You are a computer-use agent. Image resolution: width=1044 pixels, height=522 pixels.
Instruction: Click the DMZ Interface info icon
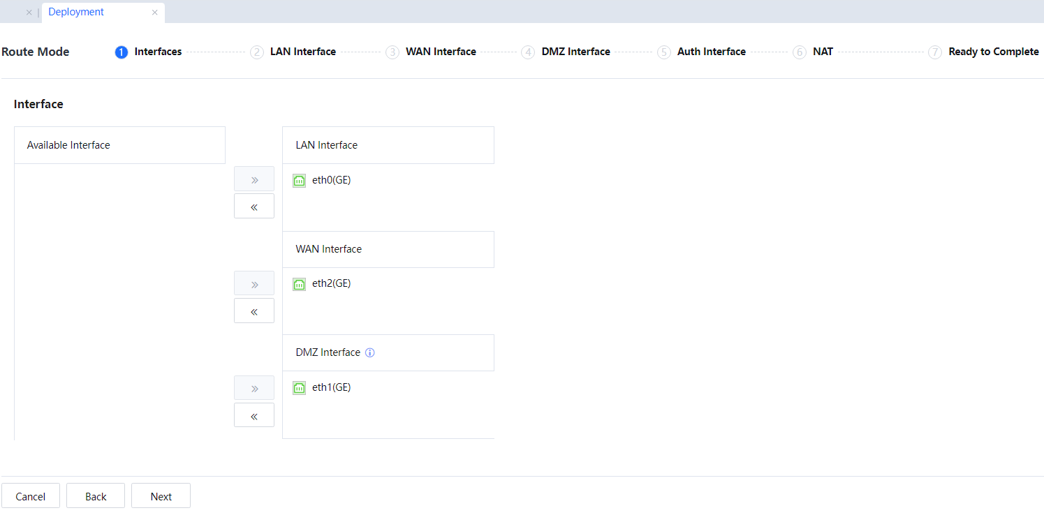pyautogui.click(x=370, y=352)
